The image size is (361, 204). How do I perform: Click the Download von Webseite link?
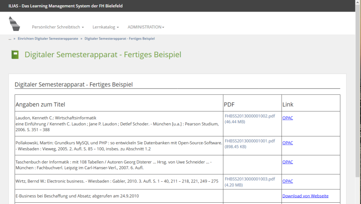tap(305, 196)
